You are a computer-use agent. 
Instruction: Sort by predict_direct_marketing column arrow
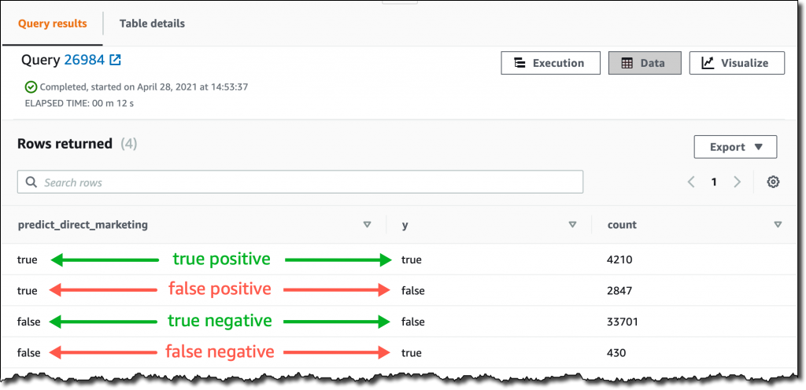[367, 225]
